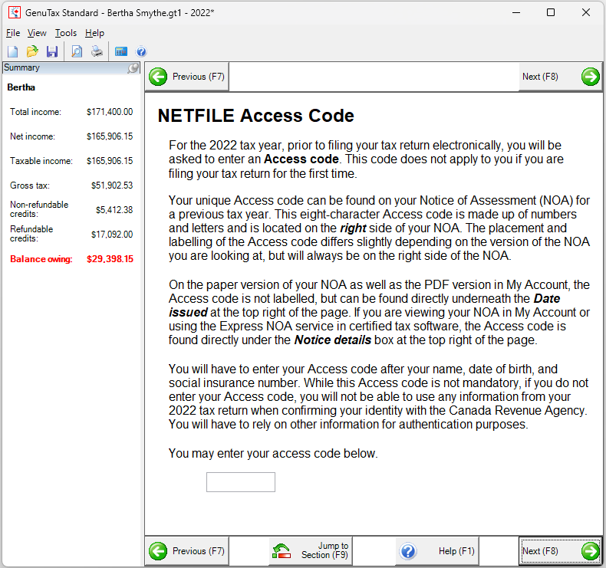Click the printer toolbar icon
Screen dimensions: 606x568
(97, 51)
